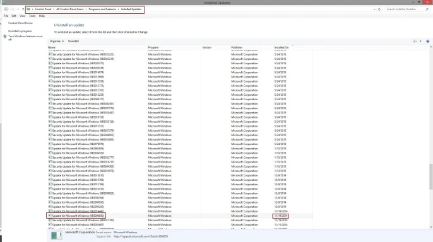This screenshot has height=242, width=433.
Task: Click the blue help icon
Action: [428, 41]
